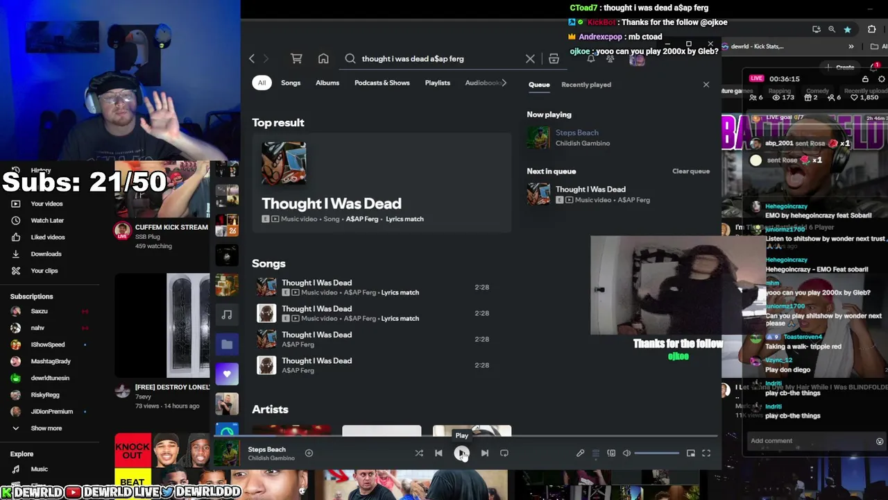The image size is (888, 500).
Task: Open browser extensions puzzle icon
Action: coord(872,29)
